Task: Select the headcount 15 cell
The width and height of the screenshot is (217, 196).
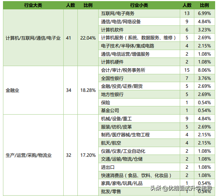Action: (x=187, y=70)
